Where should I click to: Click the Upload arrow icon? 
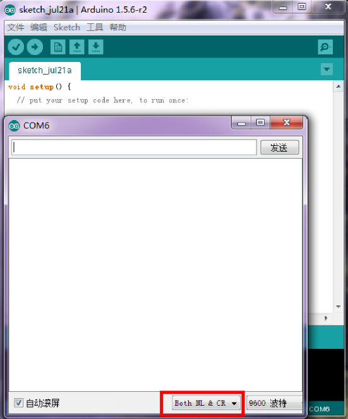coord(35,47)
